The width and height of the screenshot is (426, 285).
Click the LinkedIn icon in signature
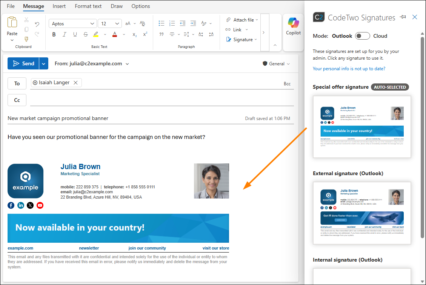point(21,205)
